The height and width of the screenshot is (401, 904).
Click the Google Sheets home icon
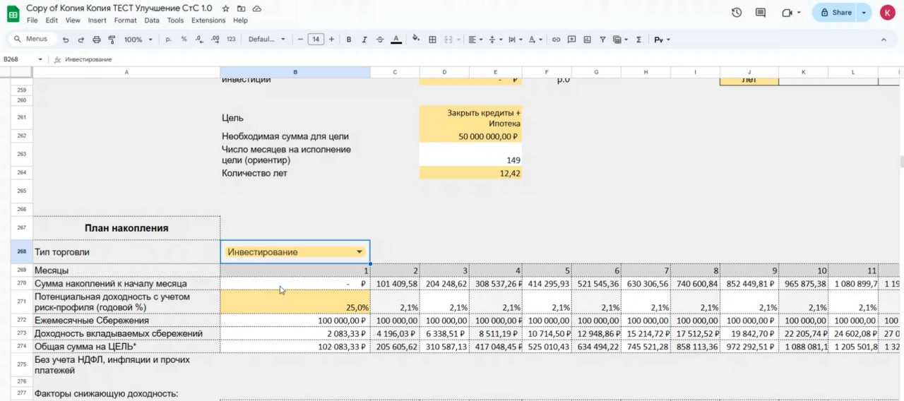coord(13,13)
